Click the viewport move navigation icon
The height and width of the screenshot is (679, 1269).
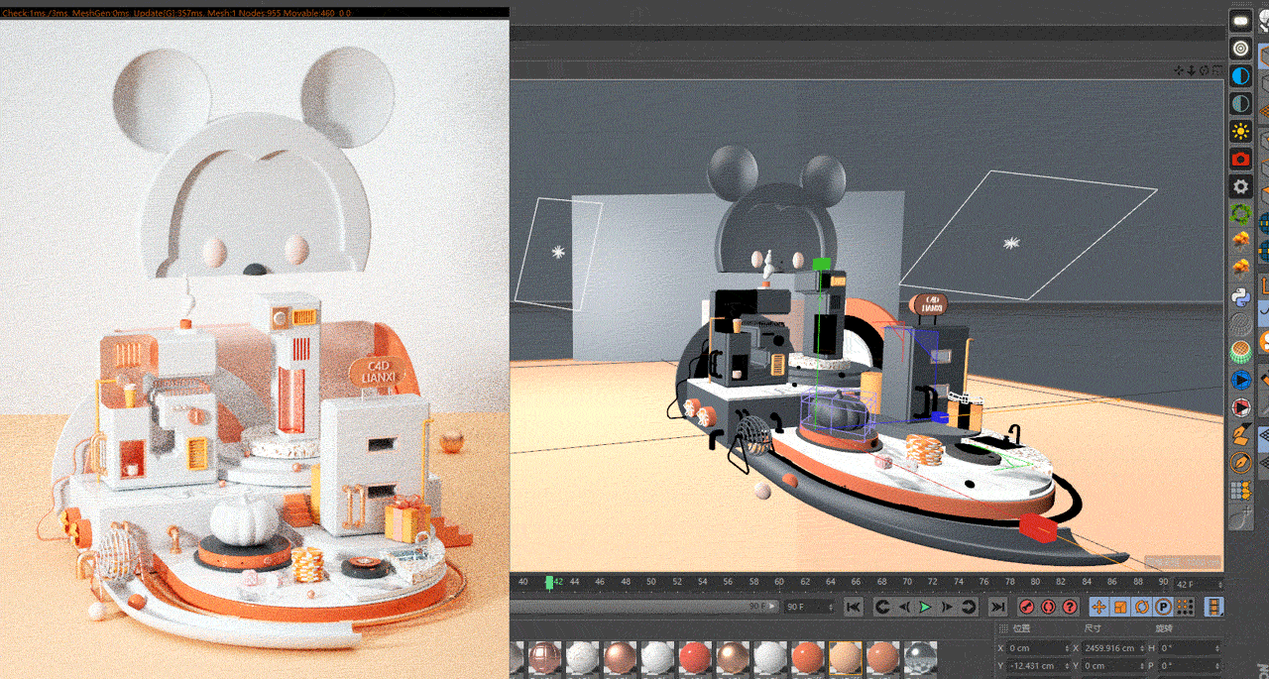coord(1179,71)
